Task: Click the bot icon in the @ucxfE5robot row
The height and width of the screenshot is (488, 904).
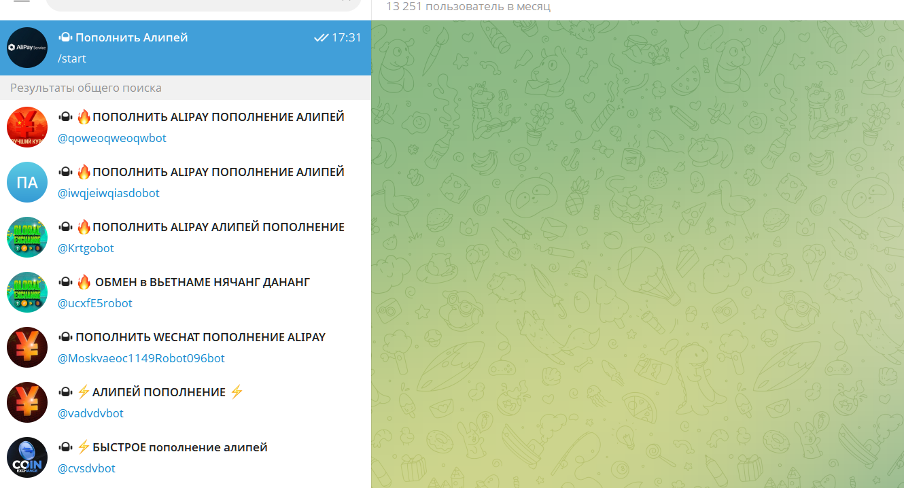Action: (x=65, y=282)
